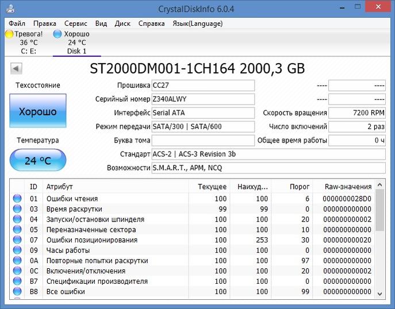Click the 24 °C temperature button
Screen dimensions: 395x309
pyautogui.click(x=38, y=160)
